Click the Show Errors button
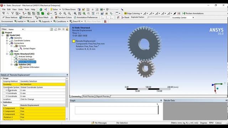Viewport: 228px width, 128px height. point(69,10)
